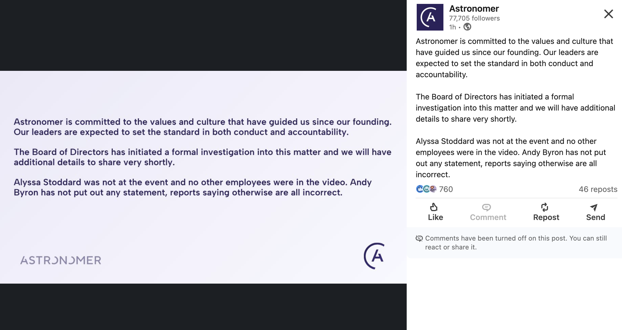Click the post paragraph about Alyssa Stoddard
Viewport: 622px width, 330px height.
tap(511, 158)
